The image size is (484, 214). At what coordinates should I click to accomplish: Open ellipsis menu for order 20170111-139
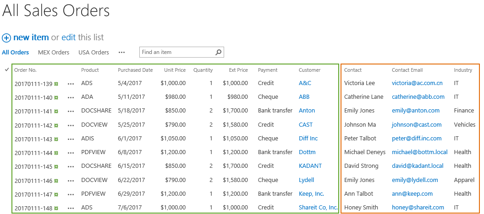click(71, 84)
